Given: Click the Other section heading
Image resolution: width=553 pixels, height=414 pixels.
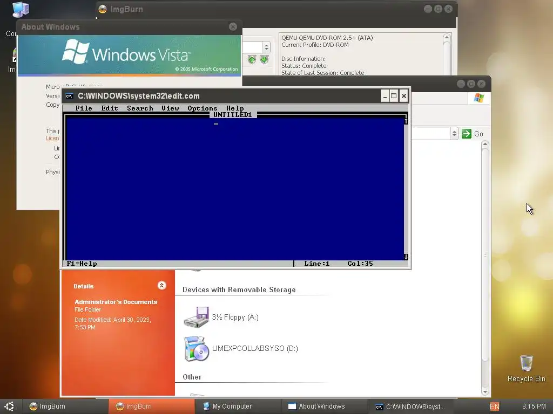Looking at the screenshot, I should click(192, 377).
